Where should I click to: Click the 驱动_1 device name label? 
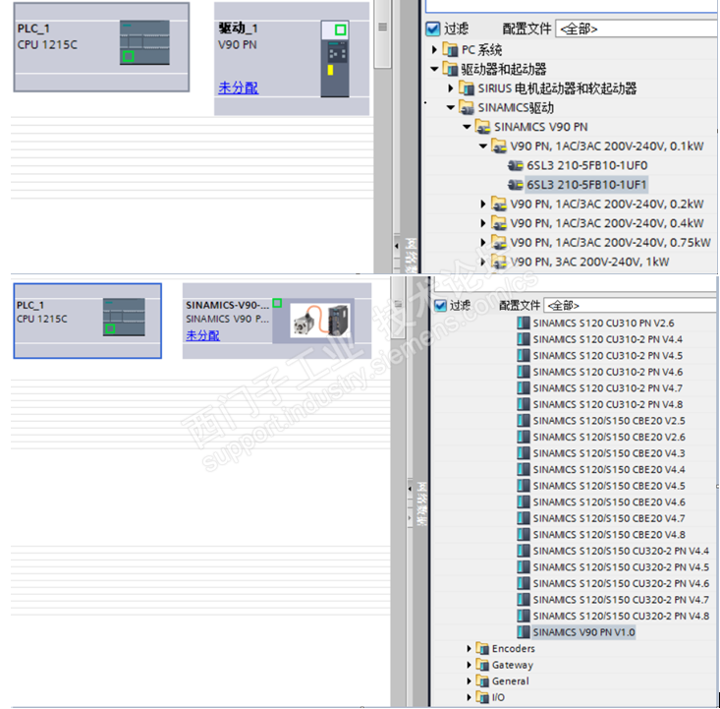pos(238,29)
